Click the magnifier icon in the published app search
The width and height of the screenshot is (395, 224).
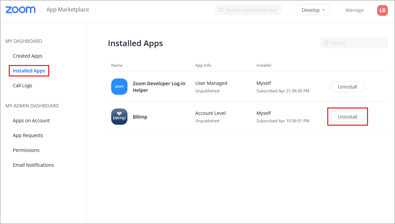click(221, 10)
